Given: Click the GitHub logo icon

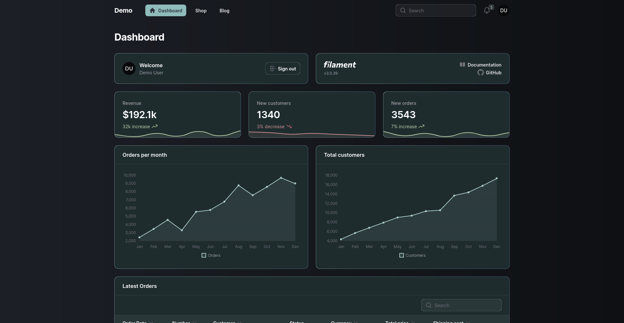Looking at the screenshot, I should [x=480, y=73].
